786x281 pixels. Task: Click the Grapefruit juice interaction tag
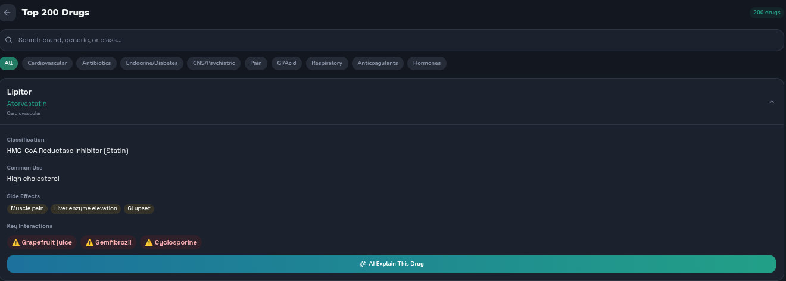click(x=42, y=242)
